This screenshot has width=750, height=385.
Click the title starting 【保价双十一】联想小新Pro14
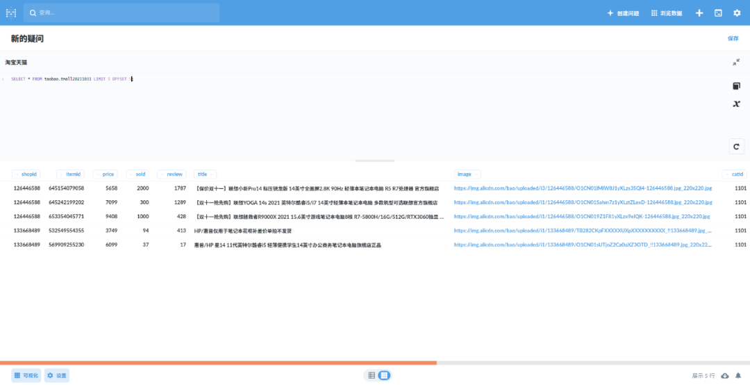(316, 188)
